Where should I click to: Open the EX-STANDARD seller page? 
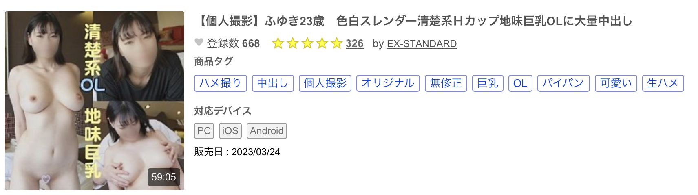coord(422,43)
